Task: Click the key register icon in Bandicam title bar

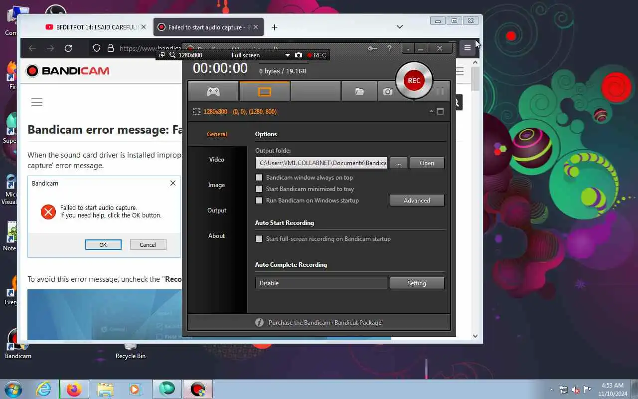Action: coord(372,48)
